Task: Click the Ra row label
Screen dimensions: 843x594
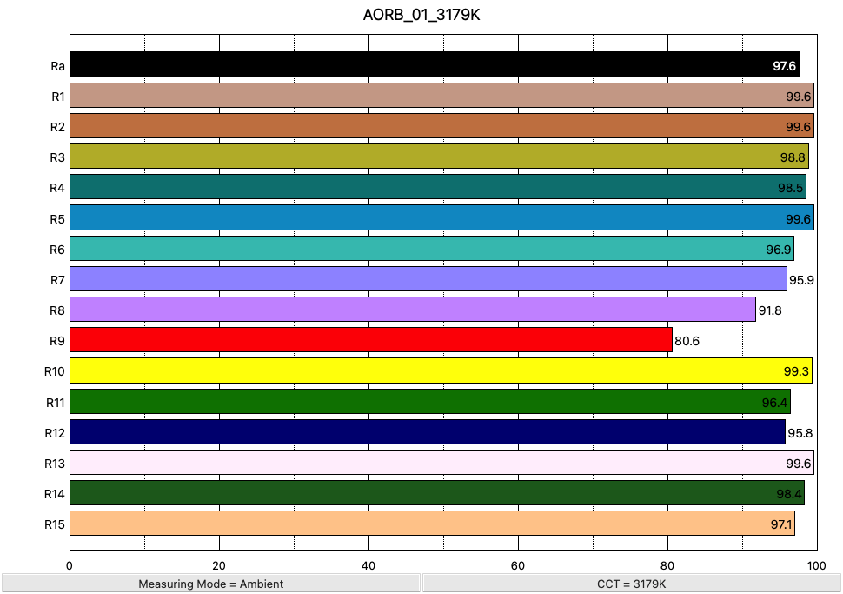Action: pos(57,66)
